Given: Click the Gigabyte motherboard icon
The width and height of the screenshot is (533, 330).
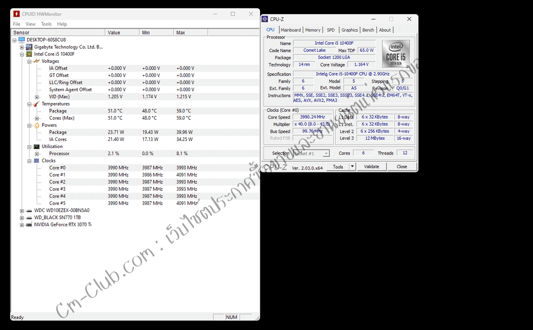Looking at the screenshot, I should [x=29, y=47].
